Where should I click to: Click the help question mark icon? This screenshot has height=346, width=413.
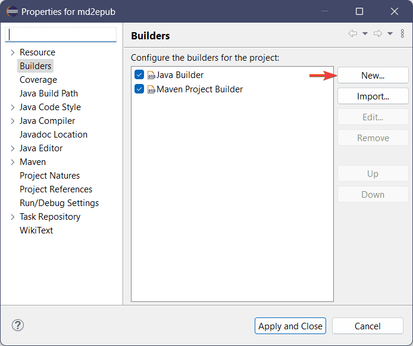pyautogui.click(x=18, y=325)
